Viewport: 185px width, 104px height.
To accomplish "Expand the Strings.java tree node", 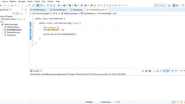I will click(x=2, y=35).
